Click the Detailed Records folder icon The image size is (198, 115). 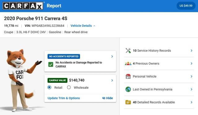pyautogui.click(x=128, y=102)
